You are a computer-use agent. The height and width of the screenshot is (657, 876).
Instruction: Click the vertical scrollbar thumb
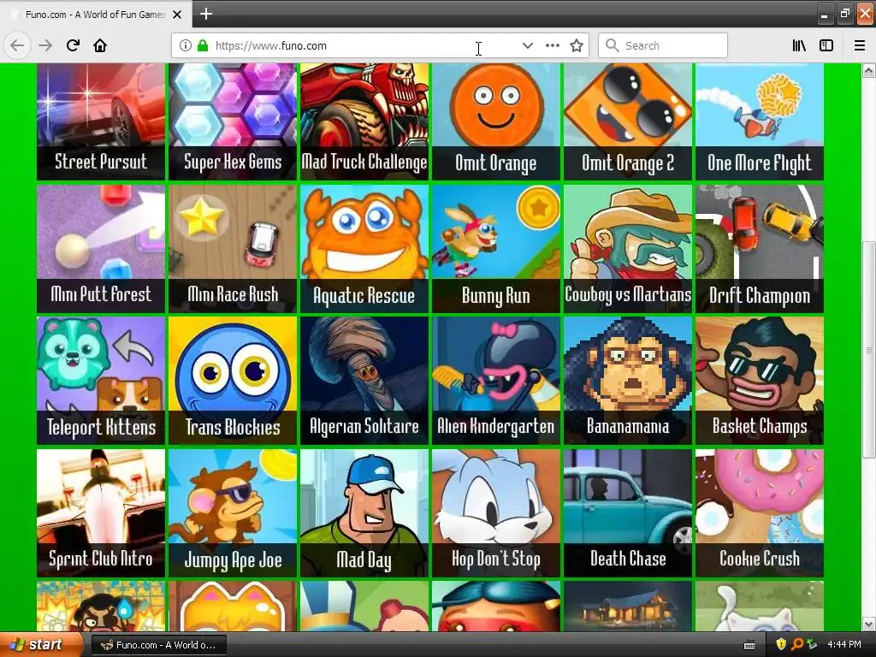coord(869,350)
